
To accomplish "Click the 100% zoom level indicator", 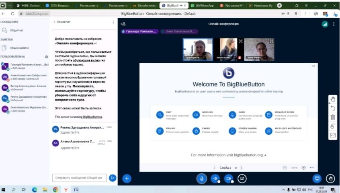I will (294, 168).
